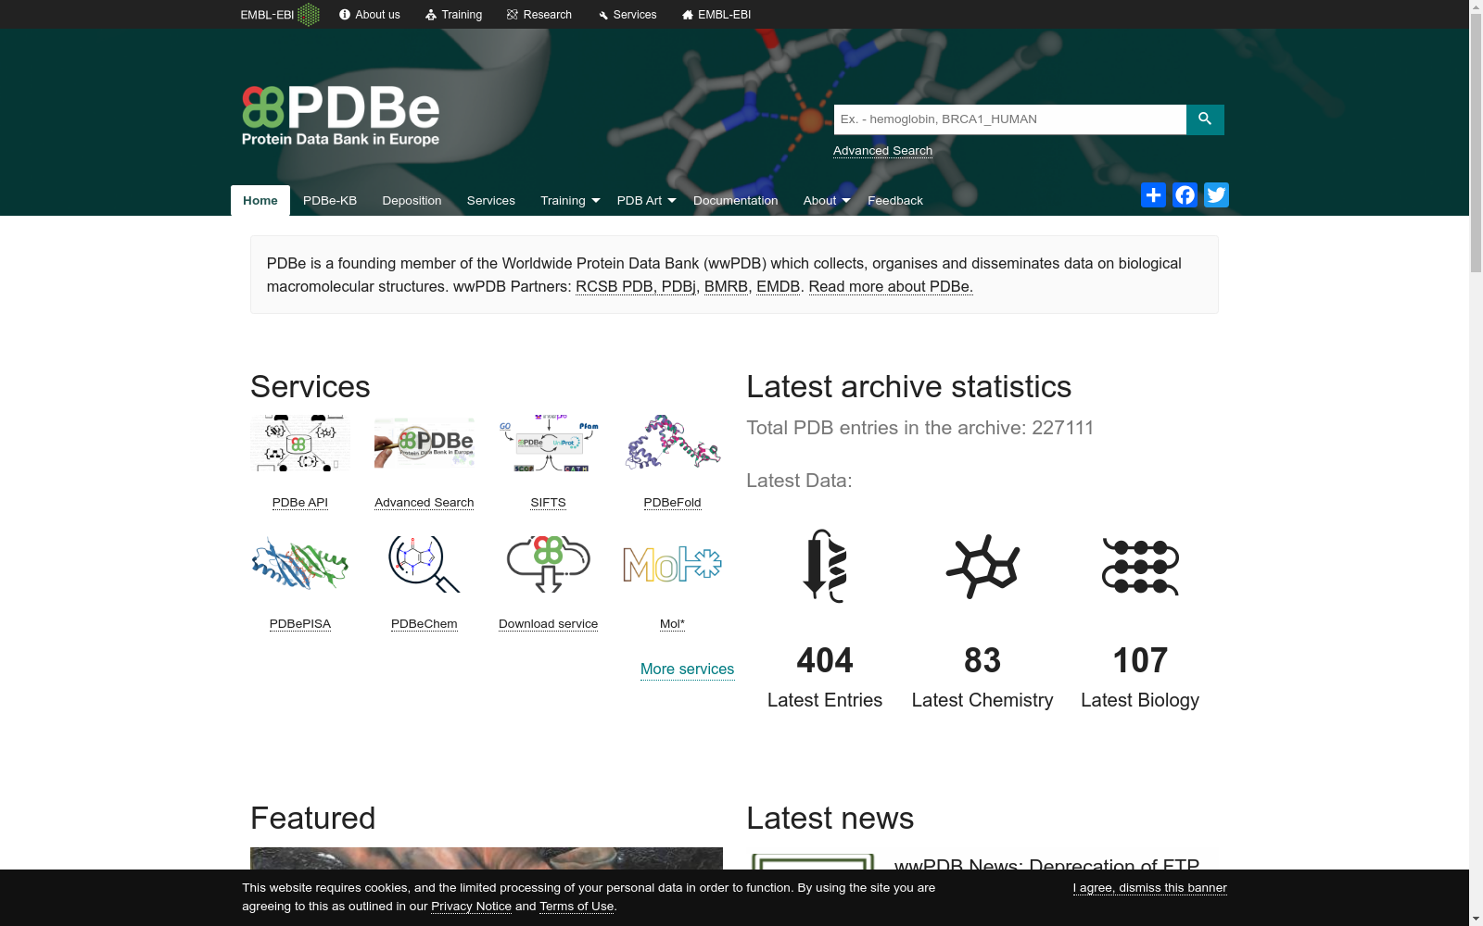
Task: Open the Advanced Search service image
Action: [425, 444]
